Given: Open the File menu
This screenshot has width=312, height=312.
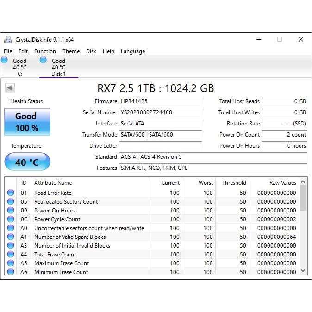Looking at the screenshot, I should (8, 51).
